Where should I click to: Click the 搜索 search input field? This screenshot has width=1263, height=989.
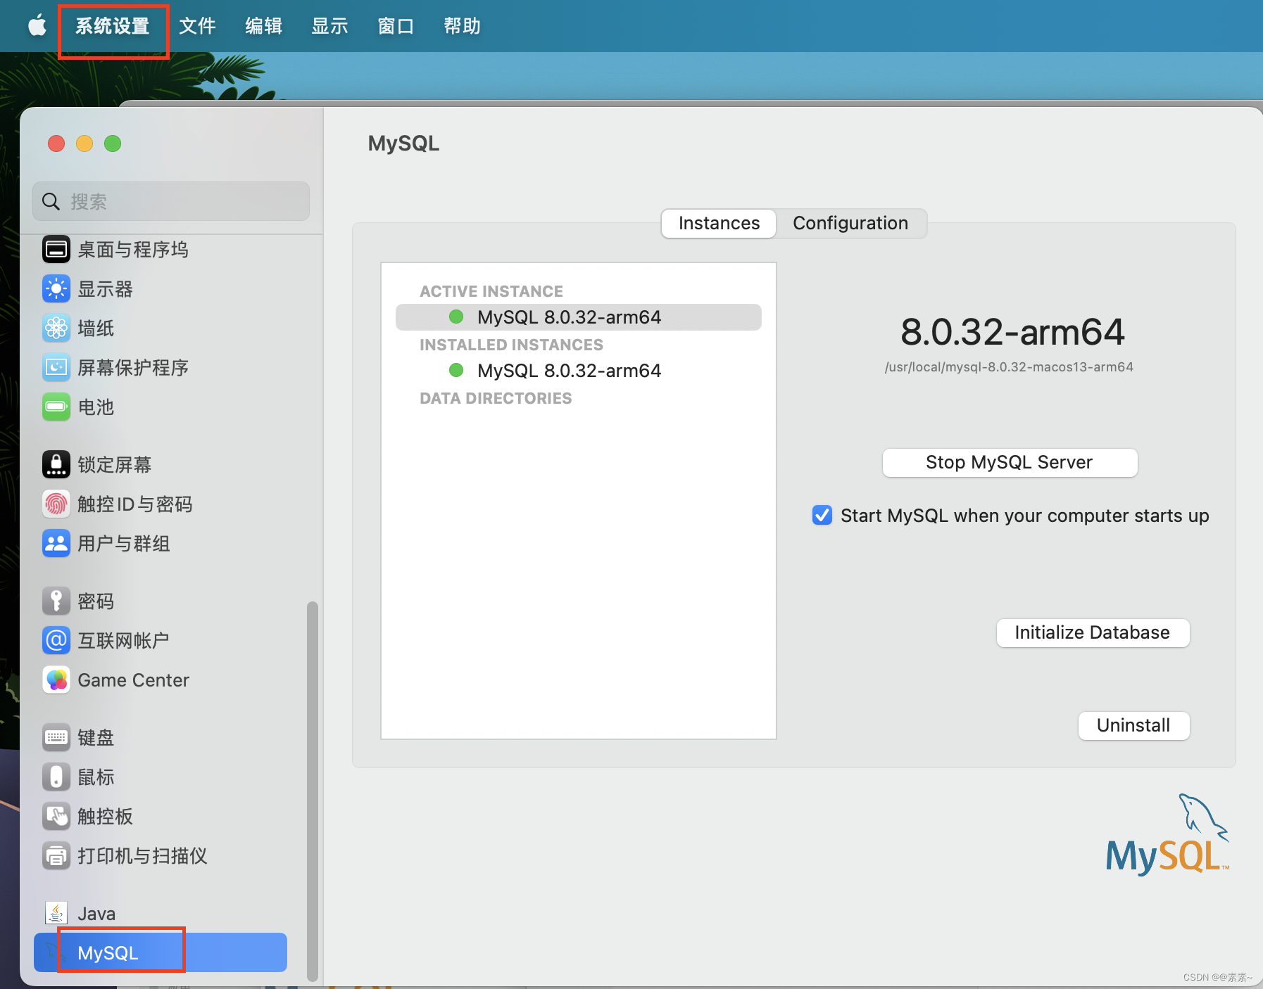coord(171,202)
